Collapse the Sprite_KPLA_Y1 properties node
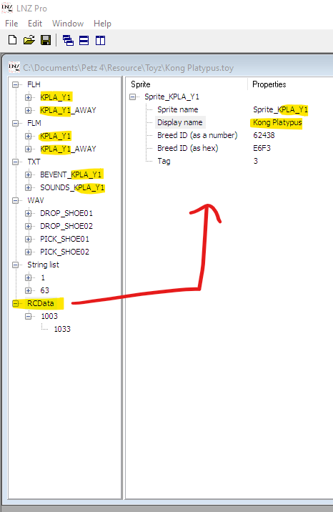The width and height of the screenshot is (333, 512). (x=132, y=97)
